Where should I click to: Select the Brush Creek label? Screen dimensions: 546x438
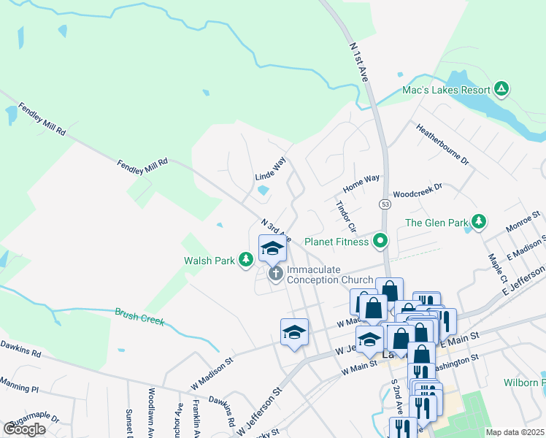click(x=139, y=317)
